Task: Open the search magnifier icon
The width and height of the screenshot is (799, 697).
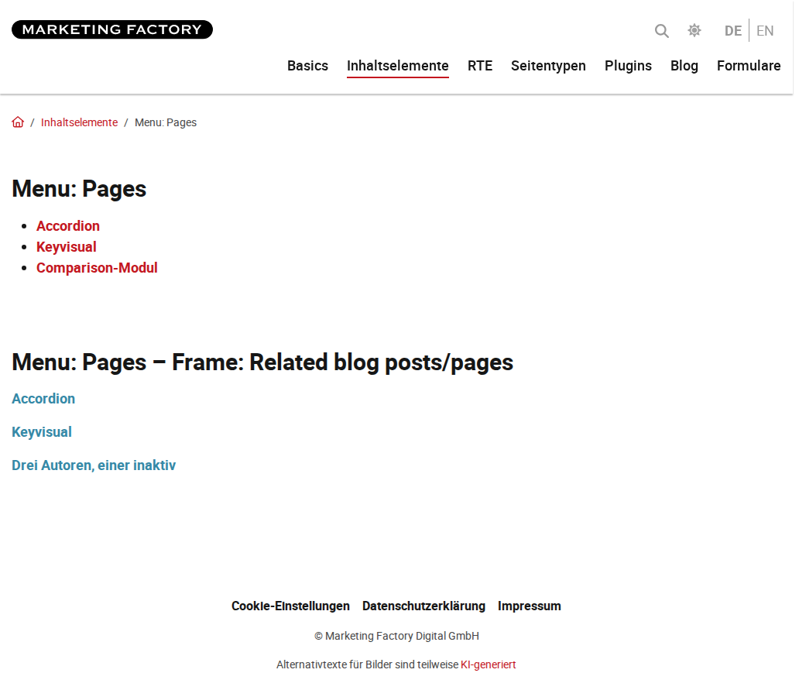Action: click(661, 31)
